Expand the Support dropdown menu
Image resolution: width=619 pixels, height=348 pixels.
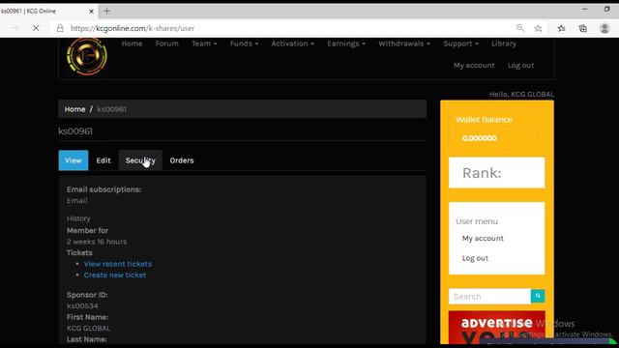[x=460, y=43]
